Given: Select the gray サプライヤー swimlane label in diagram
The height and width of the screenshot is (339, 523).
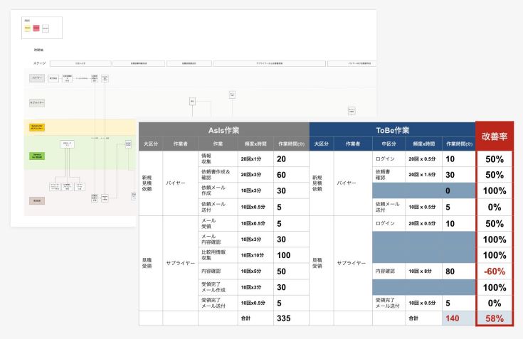Looking at the screenshot, I should [37, 103].
